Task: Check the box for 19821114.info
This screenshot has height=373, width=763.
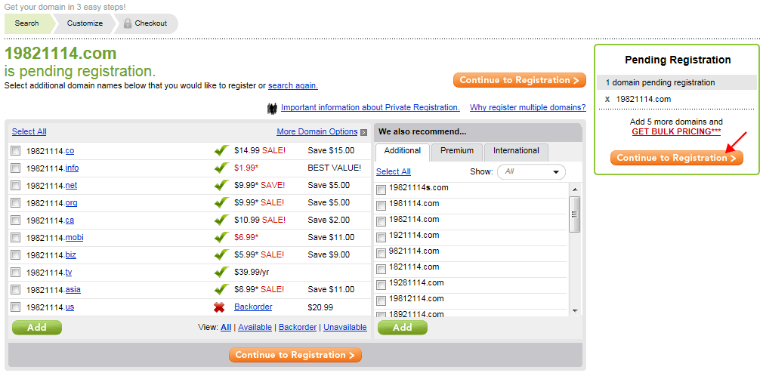Action: point(16,168)
